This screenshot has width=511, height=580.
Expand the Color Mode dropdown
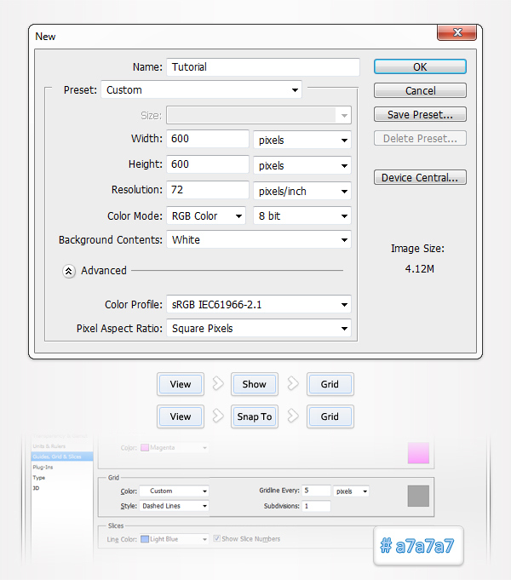205,216
